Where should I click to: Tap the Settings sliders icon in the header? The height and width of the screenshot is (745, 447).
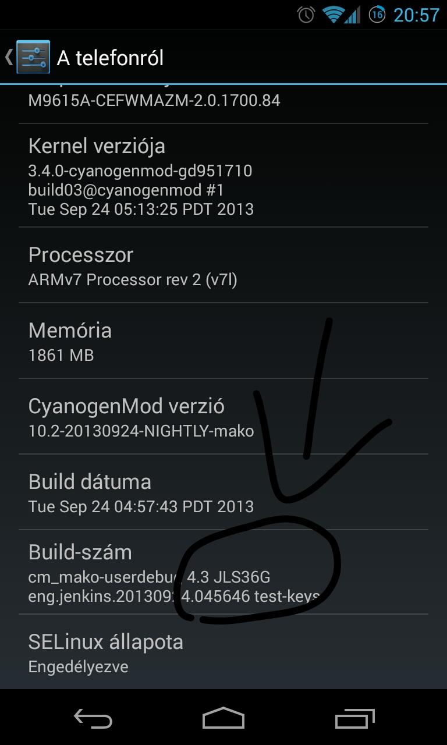click(x=33, y=57)
